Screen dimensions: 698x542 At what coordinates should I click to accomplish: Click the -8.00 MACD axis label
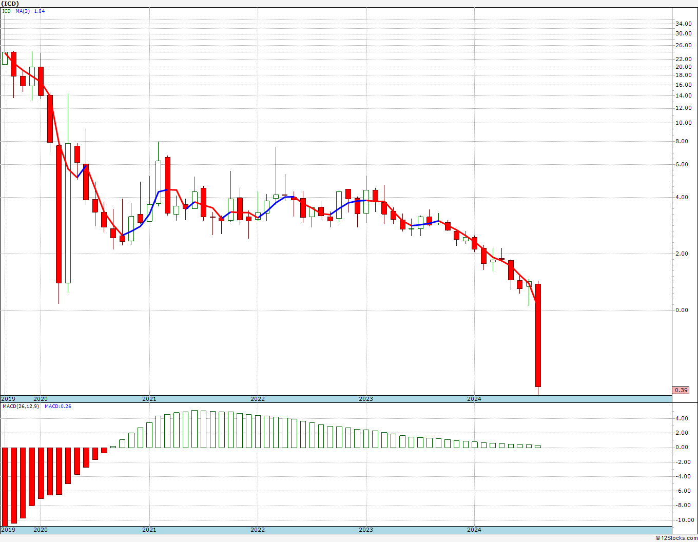point(683,505)
